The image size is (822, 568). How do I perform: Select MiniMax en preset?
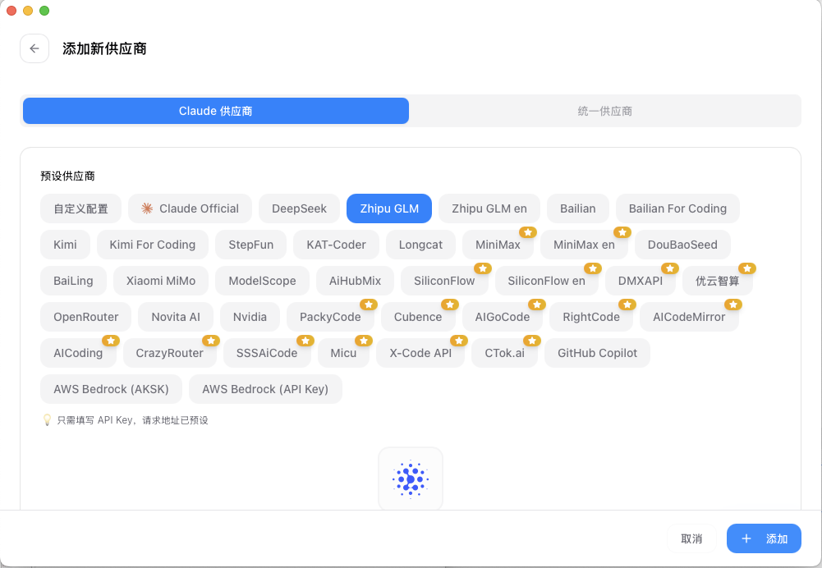(584, 245)
